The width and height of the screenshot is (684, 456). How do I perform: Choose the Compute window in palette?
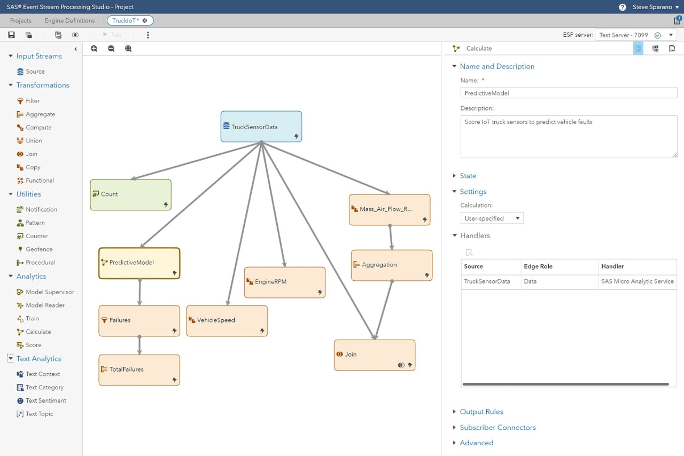coord(34,128)
